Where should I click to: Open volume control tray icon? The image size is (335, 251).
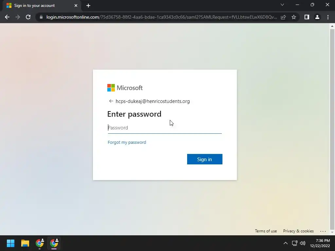[303, 243]
